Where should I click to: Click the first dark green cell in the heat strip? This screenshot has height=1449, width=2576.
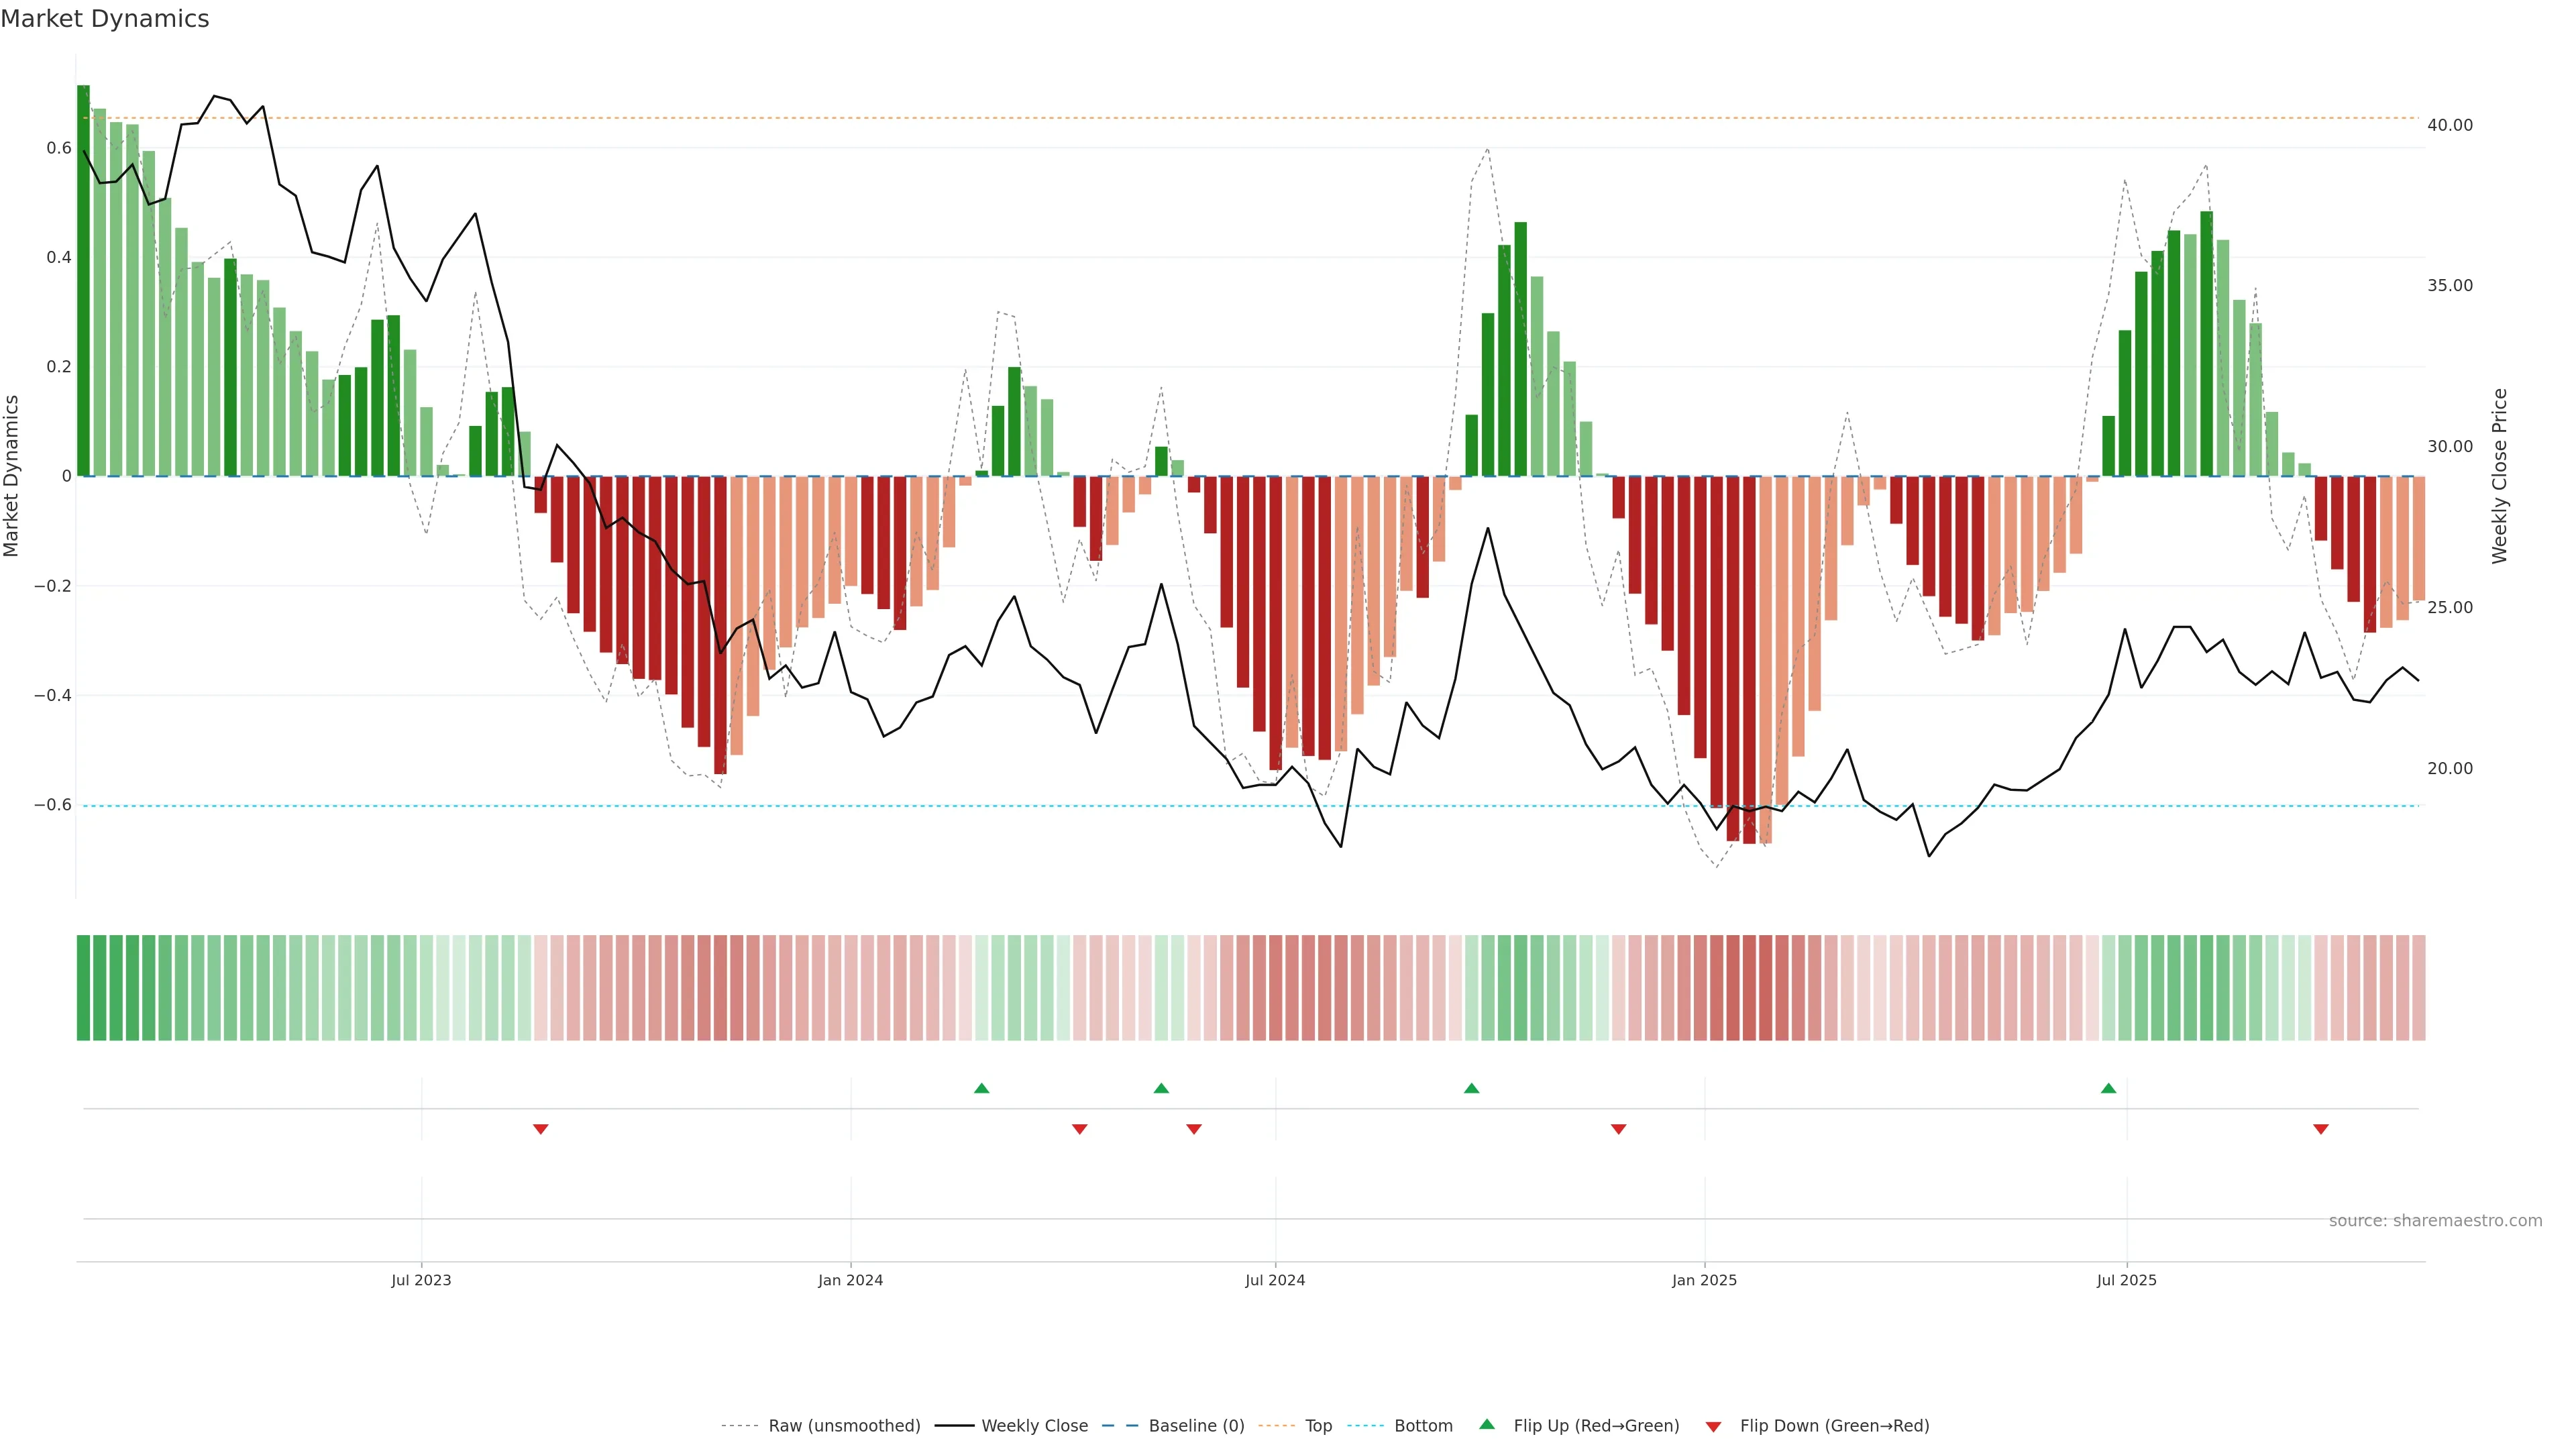coord(83,987)
